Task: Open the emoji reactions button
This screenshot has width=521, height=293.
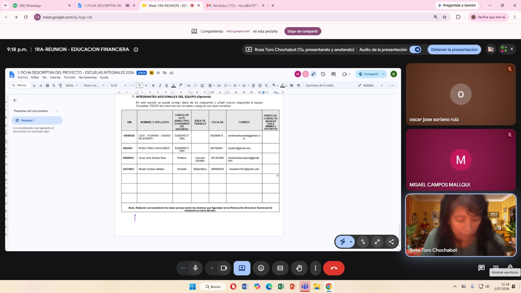Action: (x=261, y=268)
